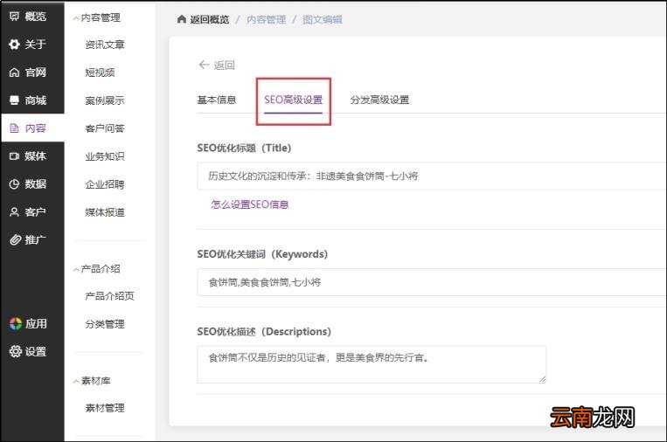Screen dimensions: 667x442
Task: Click the colorful 应用 app icon
Action: [16, 323]
